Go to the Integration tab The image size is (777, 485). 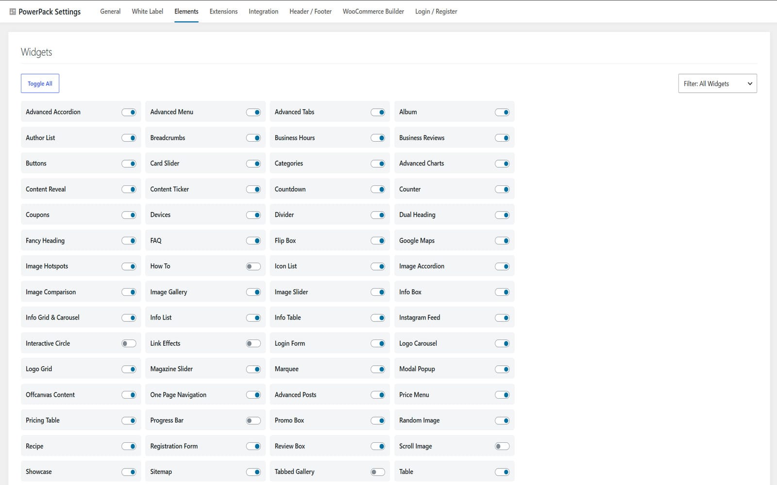[x=263, y=12]
